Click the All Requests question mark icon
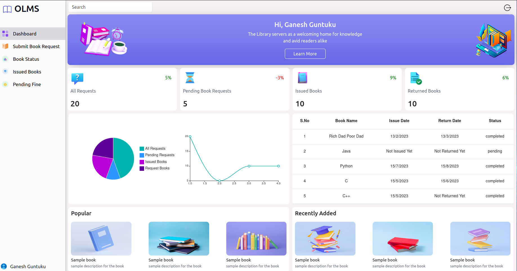Viewport: 517px width, 271px height. (77, 78)
